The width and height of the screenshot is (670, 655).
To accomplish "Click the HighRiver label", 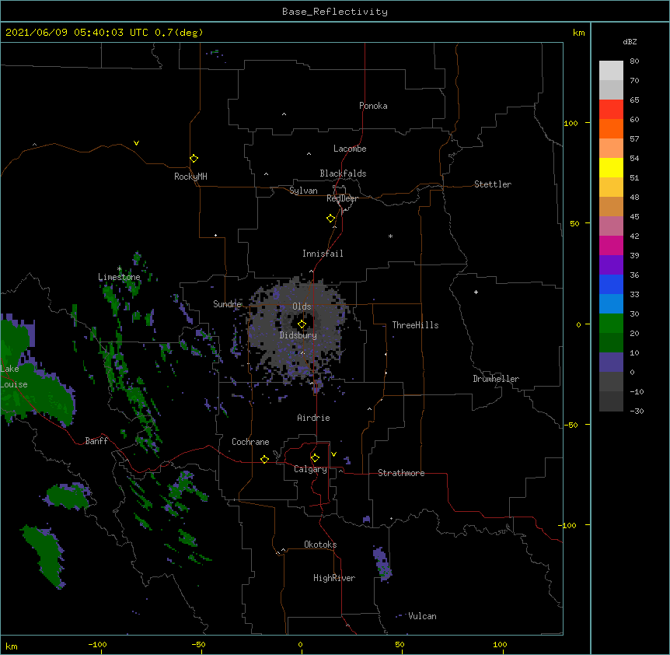I will click(x=334, y=578).
